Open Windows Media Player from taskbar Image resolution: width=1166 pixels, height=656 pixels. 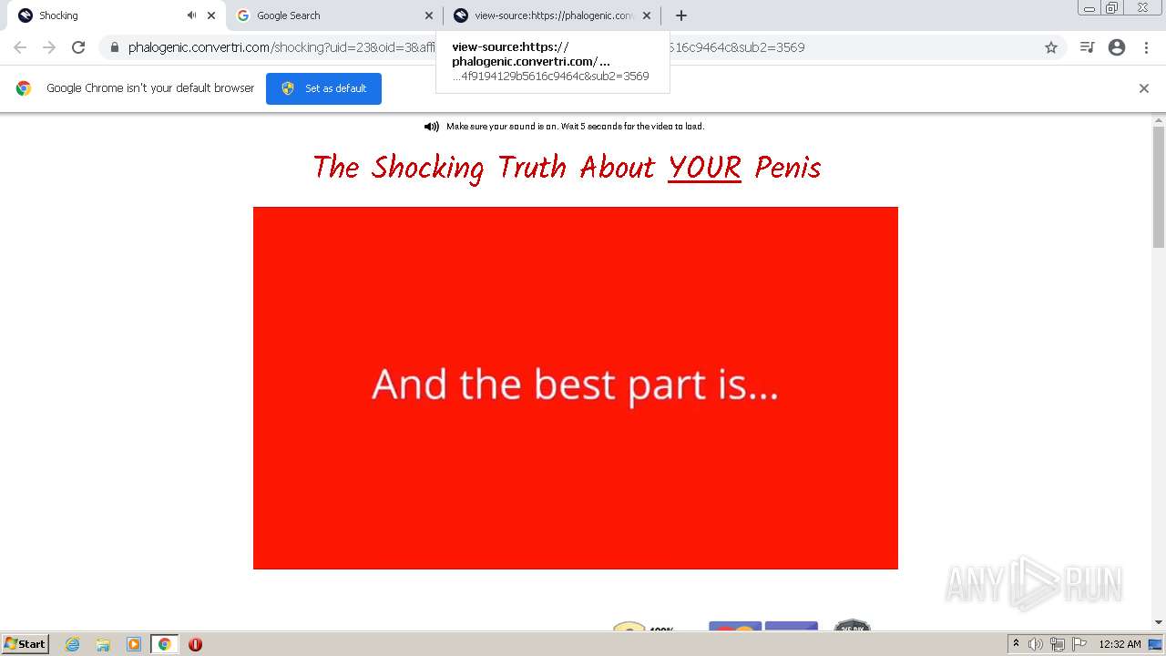(134, 644)
